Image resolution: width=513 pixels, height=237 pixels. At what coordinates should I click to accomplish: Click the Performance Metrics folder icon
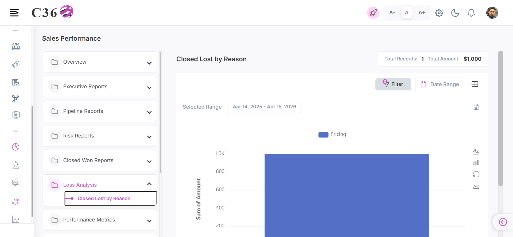pyautogui.click(x=55, y=220)
